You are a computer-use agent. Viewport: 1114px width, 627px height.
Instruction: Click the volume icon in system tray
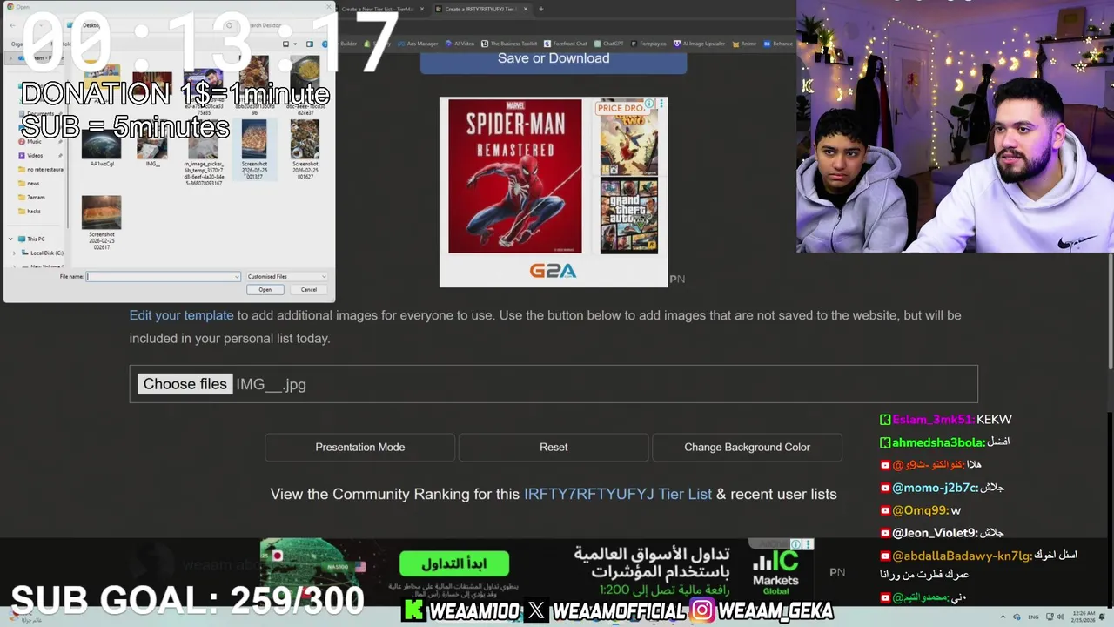coord(1060,617)
